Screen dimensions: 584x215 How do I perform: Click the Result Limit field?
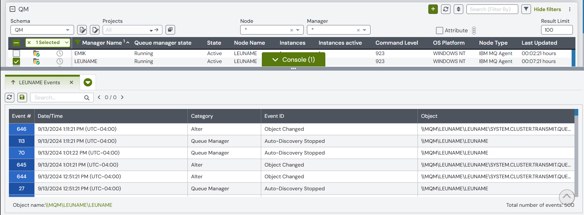557,30
